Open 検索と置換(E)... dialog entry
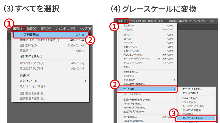Viewport: 220px width, 123px height. (147, 72)
